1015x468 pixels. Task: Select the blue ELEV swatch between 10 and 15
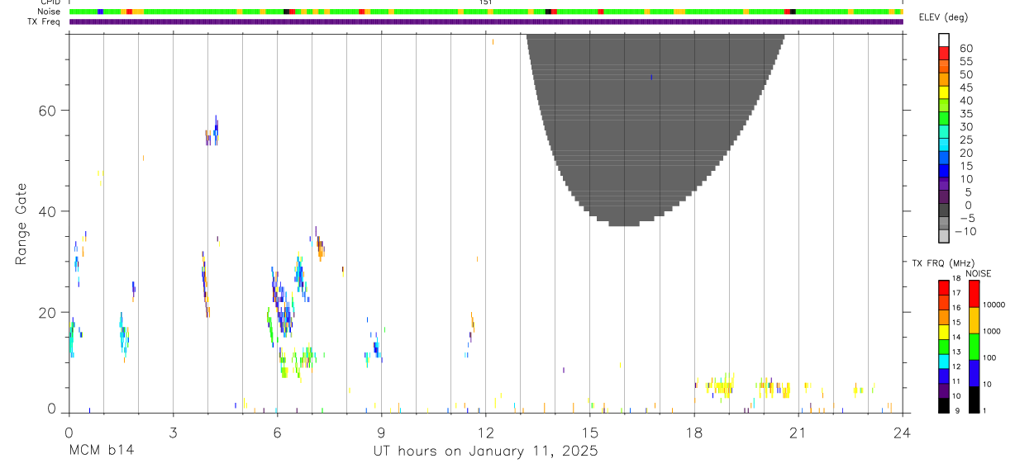[x=944, y=172]
